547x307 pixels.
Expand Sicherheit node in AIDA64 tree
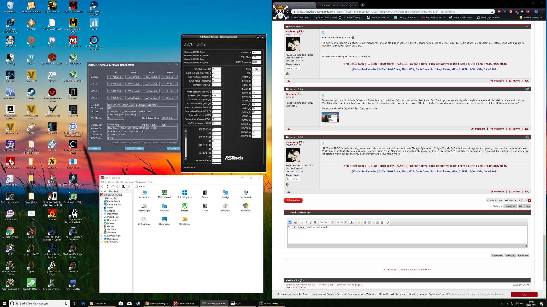click(102, 233)
